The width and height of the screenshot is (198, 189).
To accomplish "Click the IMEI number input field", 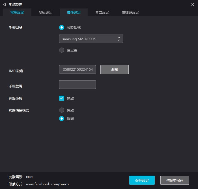I will pyautogui.click(x=78, y=69).
